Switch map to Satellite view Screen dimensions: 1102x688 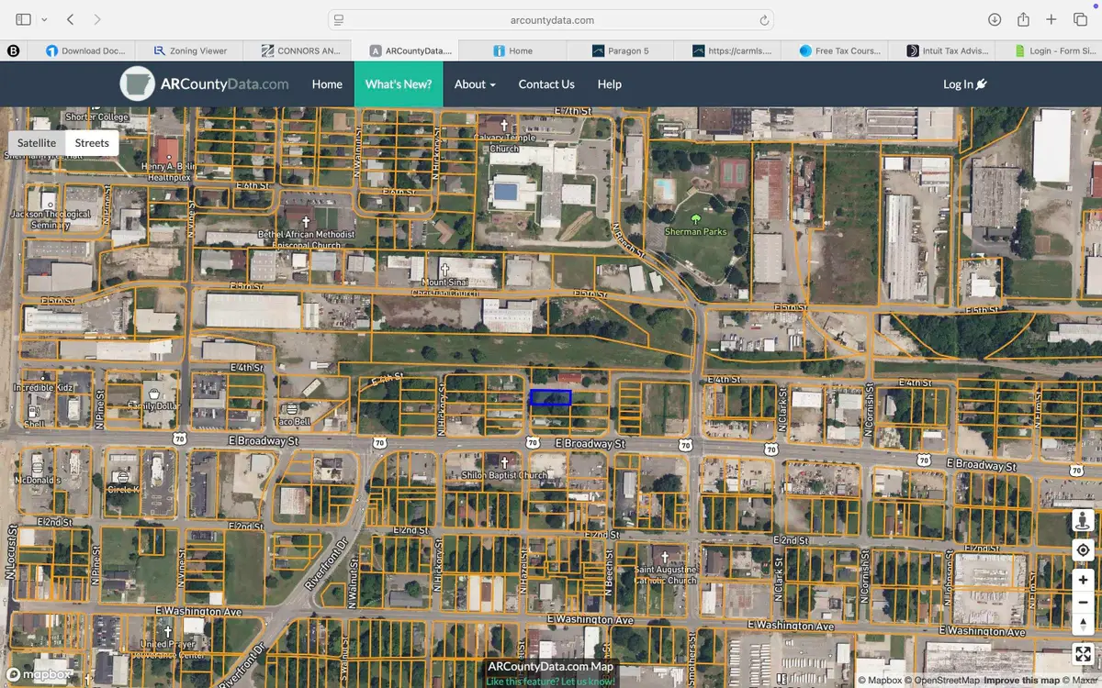(x=37, y=143)
